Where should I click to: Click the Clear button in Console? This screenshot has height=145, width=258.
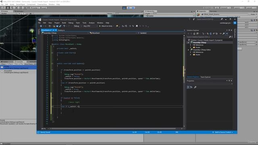click(3, 64)
